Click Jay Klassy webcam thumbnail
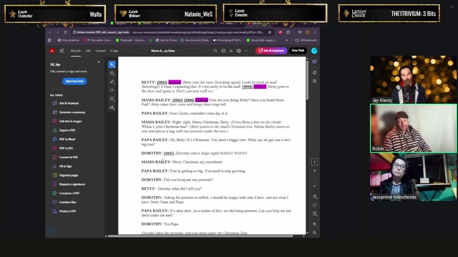 point(414,80)
